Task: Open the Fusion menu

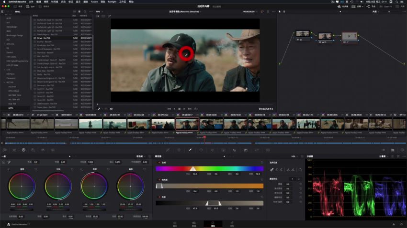Action: pos(94,1)
